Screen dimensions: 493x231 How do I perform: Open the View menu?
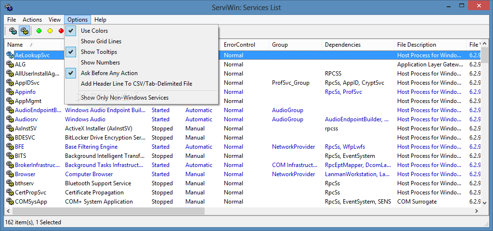[54, 19]
